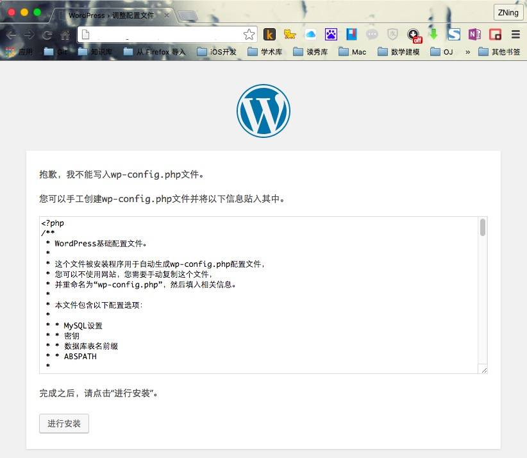
Task: Open the 读秀库 bookmarks folder
Action: pyautogui.click(x=310, y=52)
